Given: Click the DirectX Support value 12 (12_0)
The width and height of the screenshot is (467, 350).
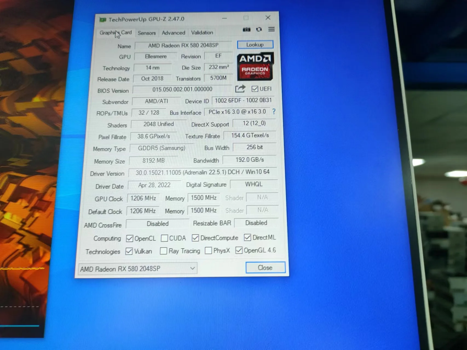Looking at the screenshot, I should [x=254, y=123].
